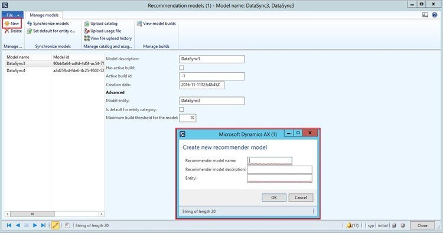Click the Active build id field
The height and width of the screenshot is (233, 443).
(211, 76)
